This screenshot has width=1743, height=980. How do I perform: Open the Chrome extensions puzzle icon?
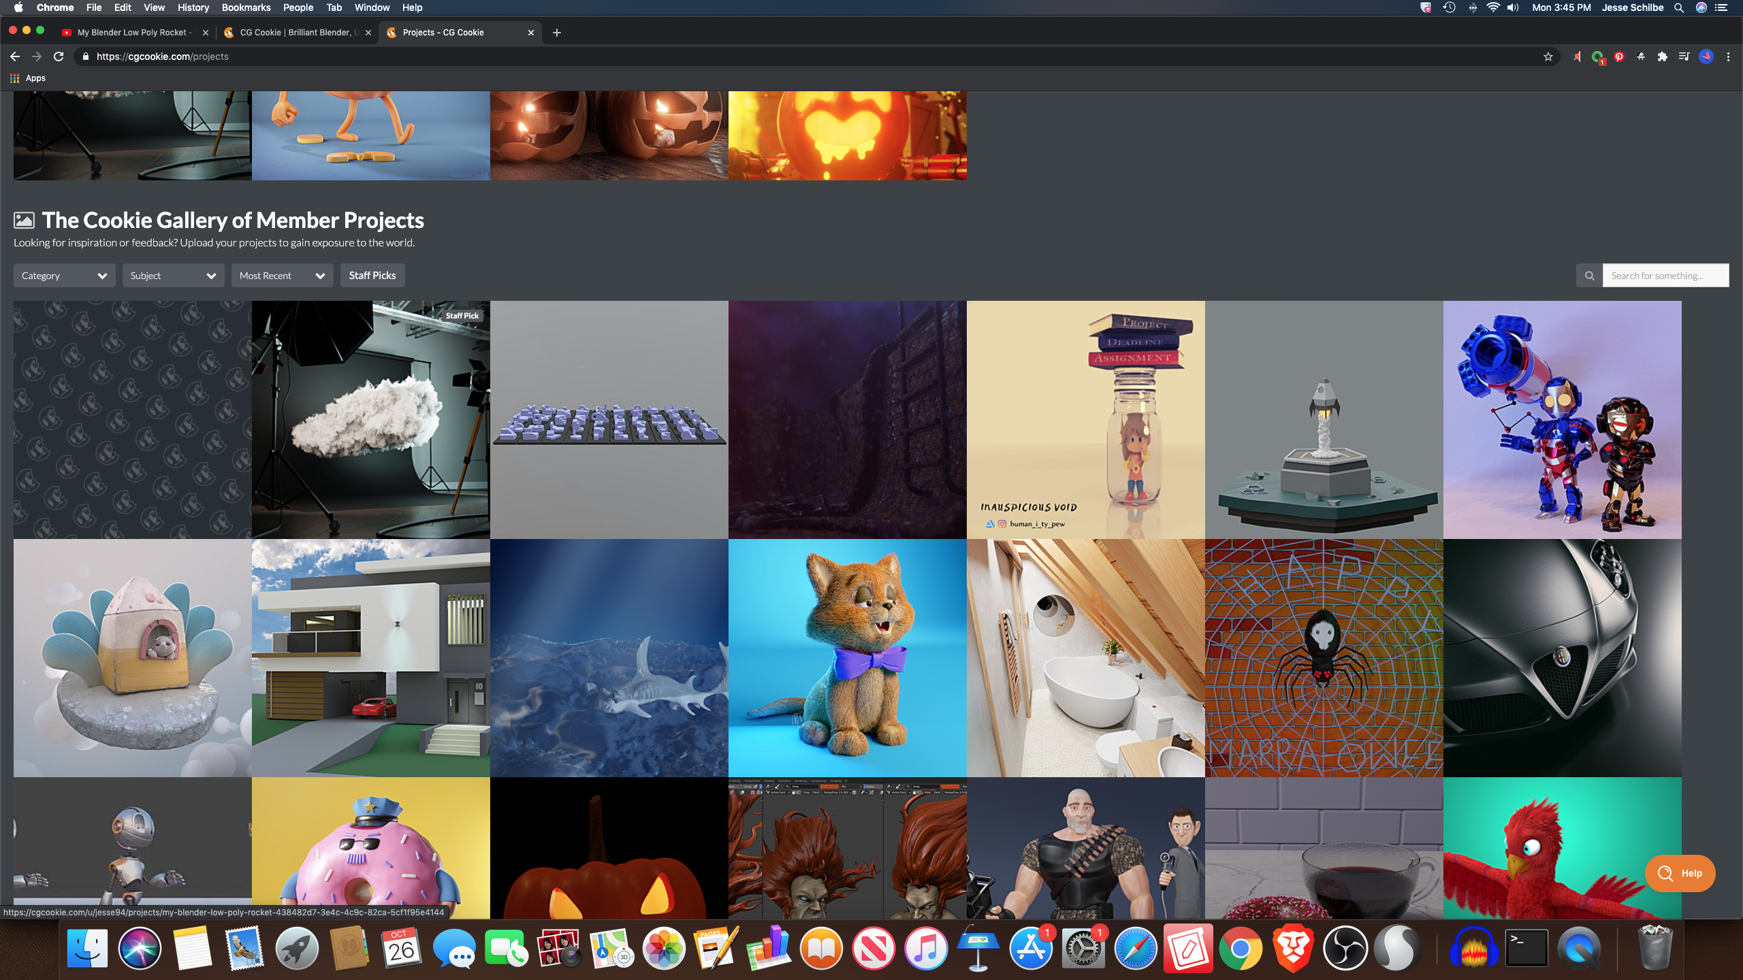point(1662,56)
